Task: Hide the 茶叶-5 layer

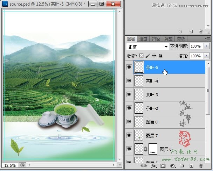Action: [x=129, y=67]
